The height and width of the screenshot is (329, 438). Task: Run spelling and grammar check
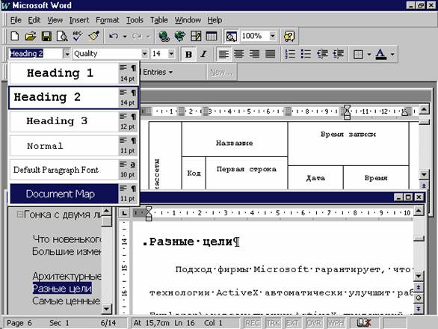(x=78, y=36)
